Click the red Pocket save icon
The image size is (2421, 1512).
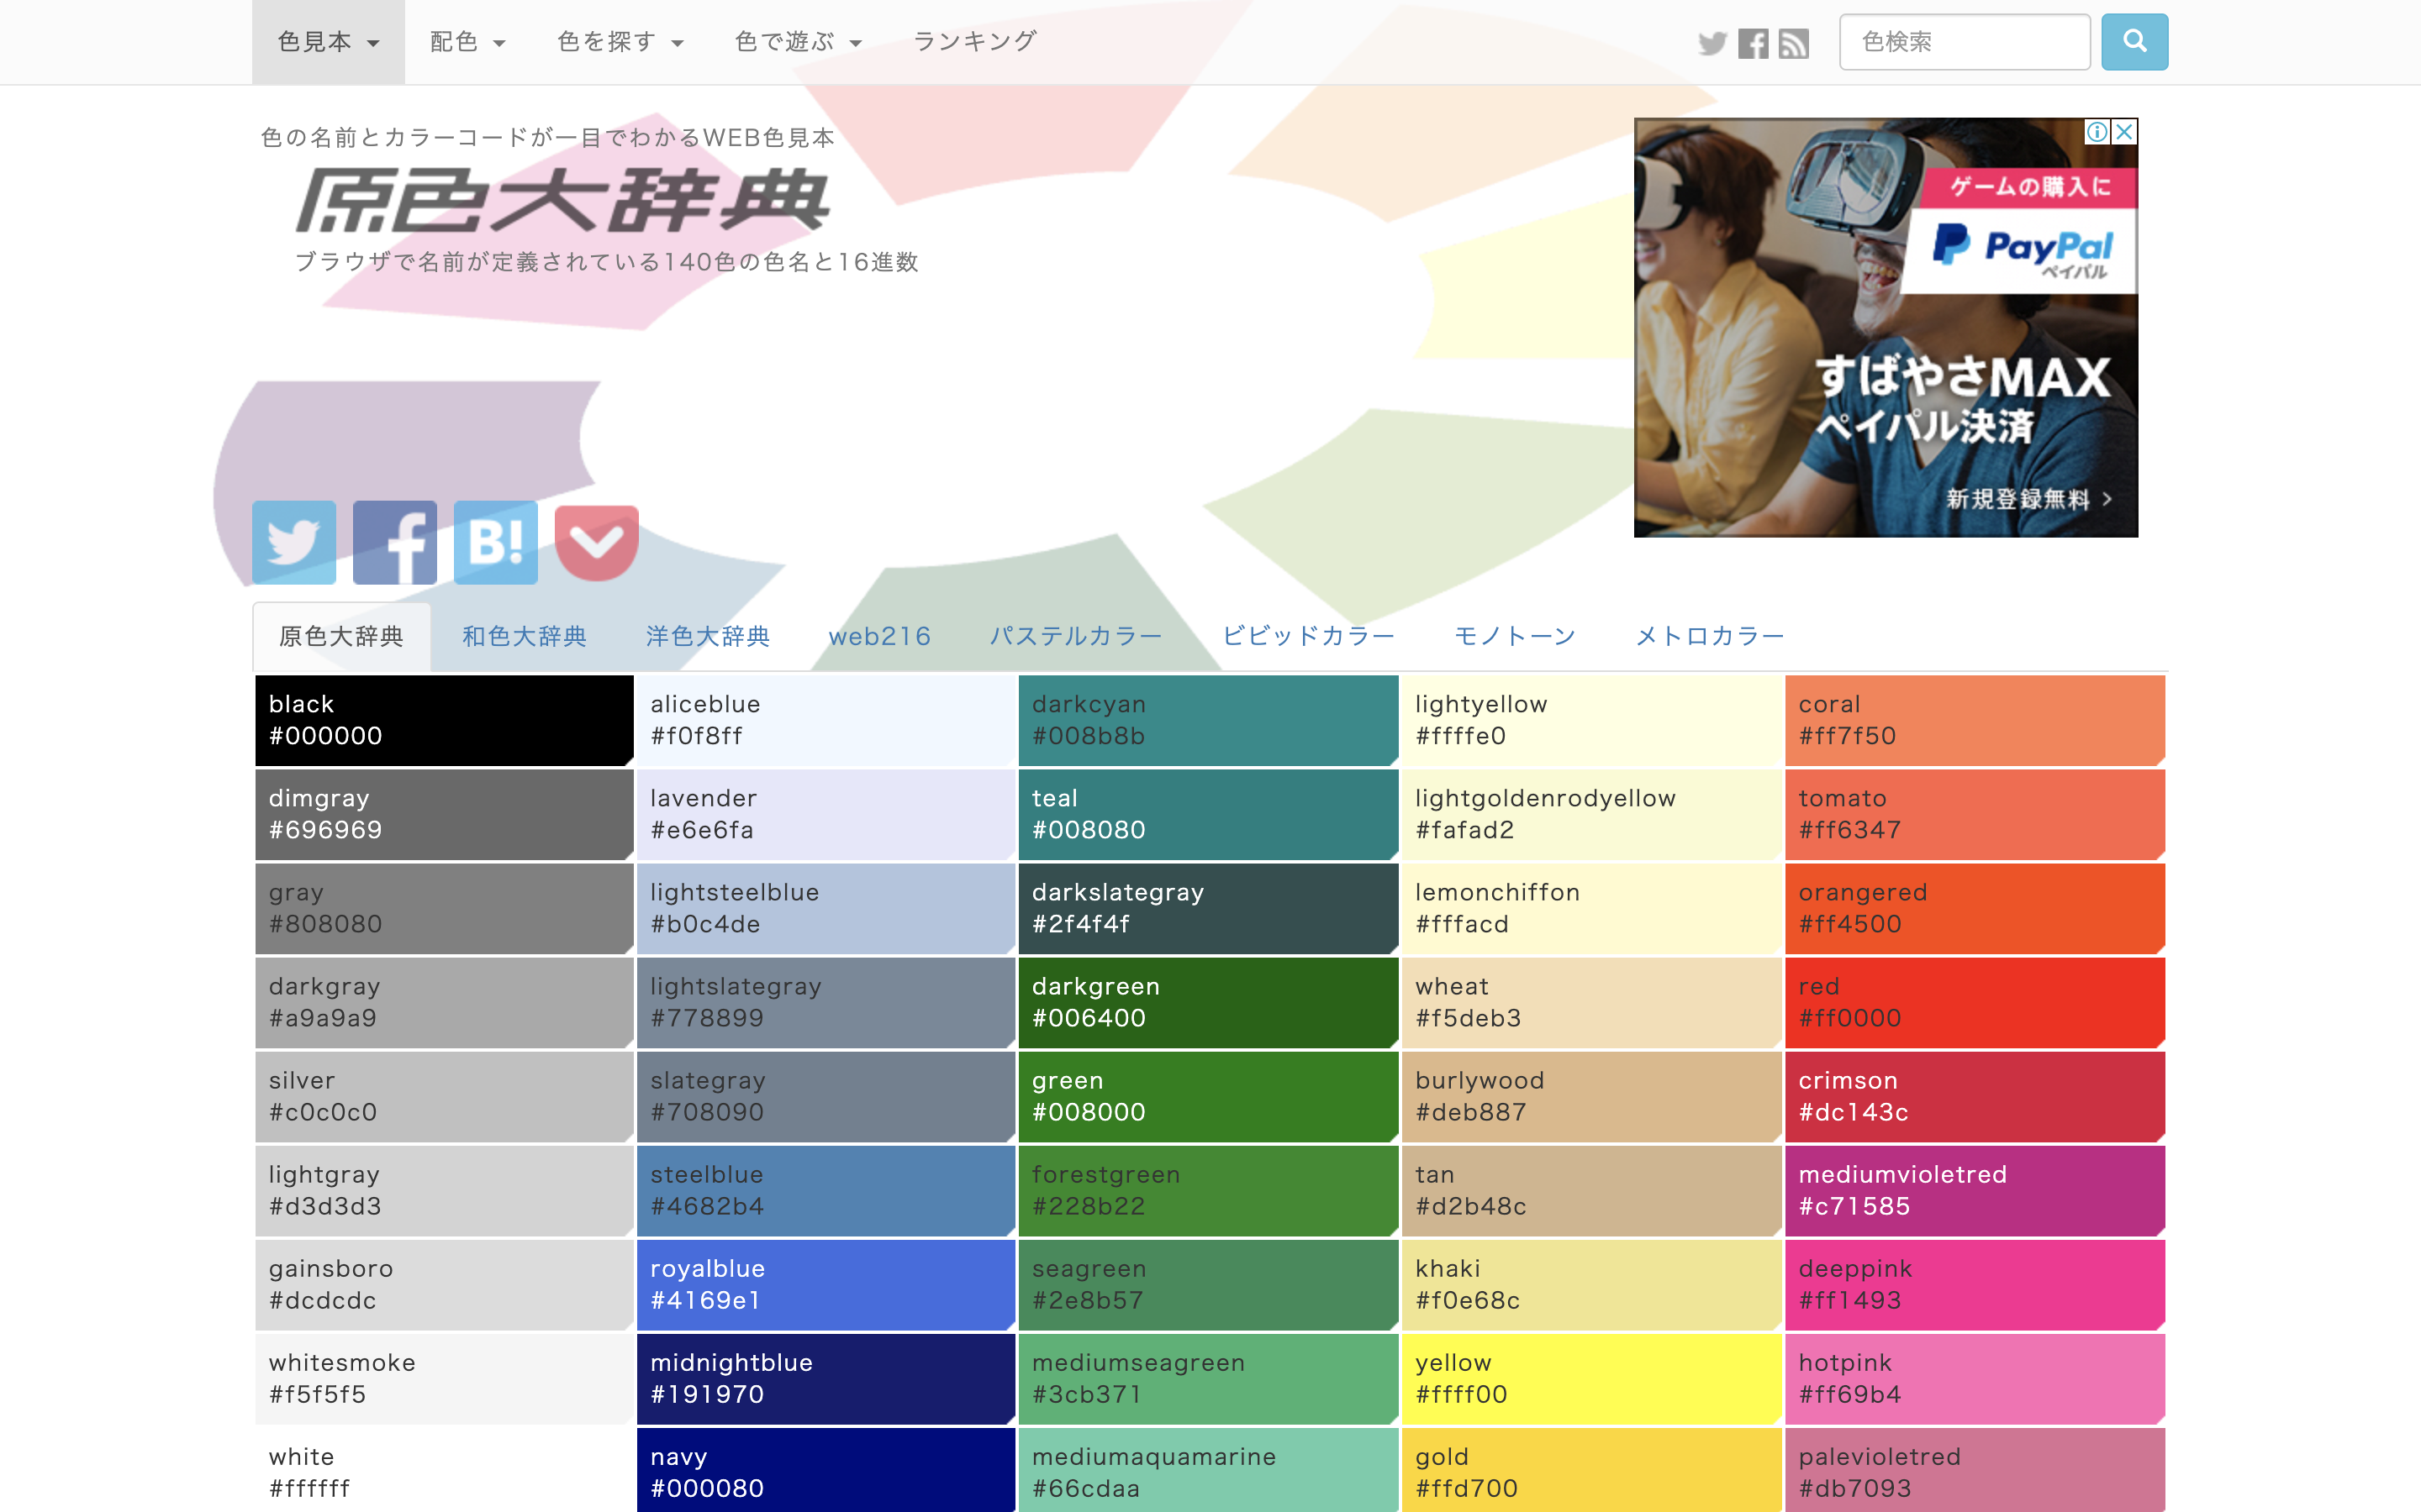(x=596, y=542)
